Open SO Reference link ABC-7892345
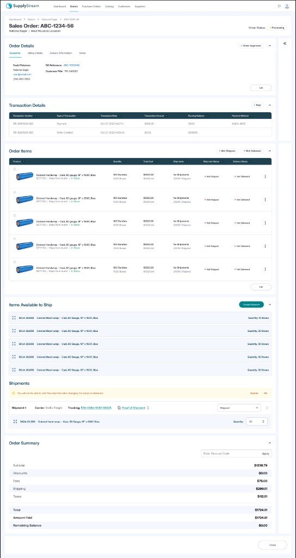This screenshot has height=558, width=296. (x=71, y=65)
